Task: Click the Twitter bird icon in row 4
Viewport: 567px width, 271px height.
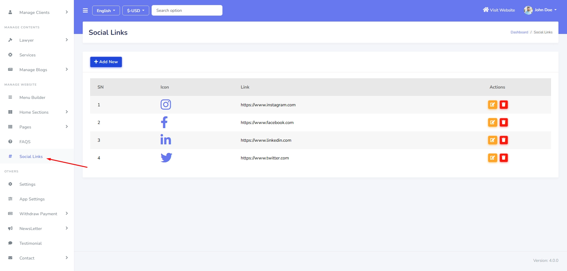Action: pyautogui.click(x=166, y=158)
